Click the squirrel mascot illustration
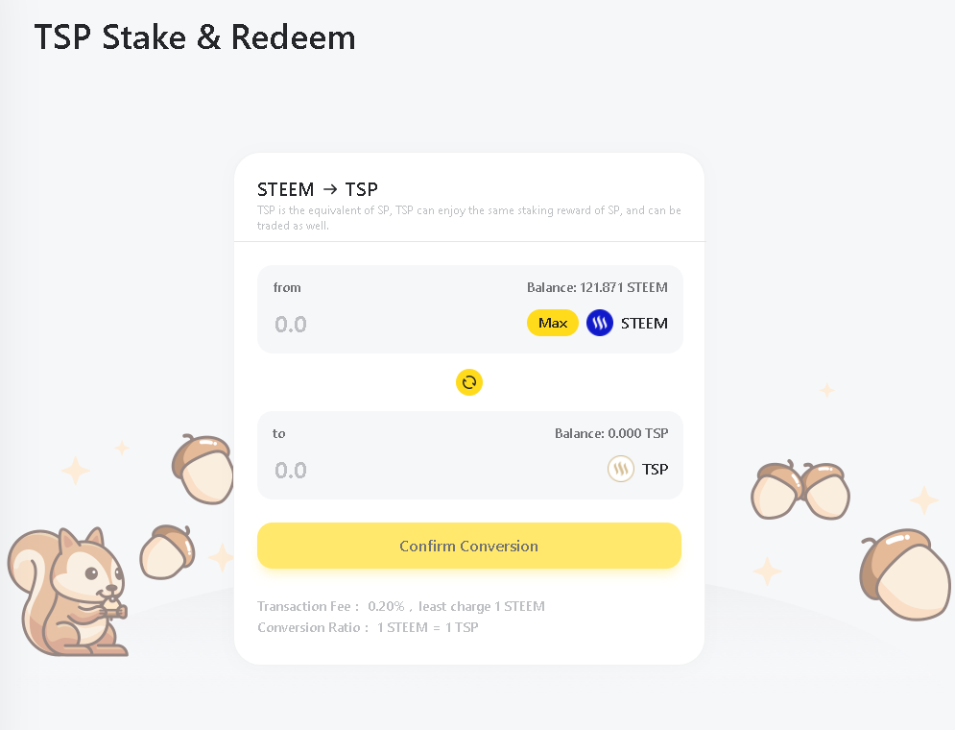 click(67, 591)
